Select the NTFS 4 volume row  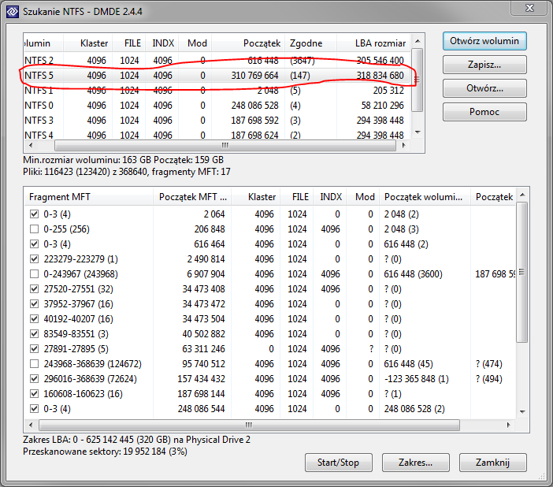(217, 135)
